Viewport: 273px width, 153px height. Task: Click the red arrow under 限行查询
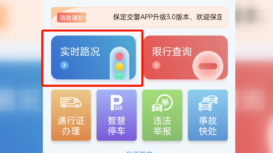coord(156,65)
